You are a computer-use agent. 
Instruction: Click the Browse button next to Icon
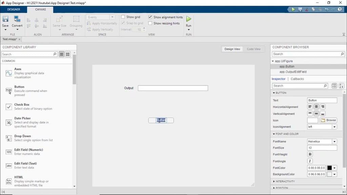[328, 120]
